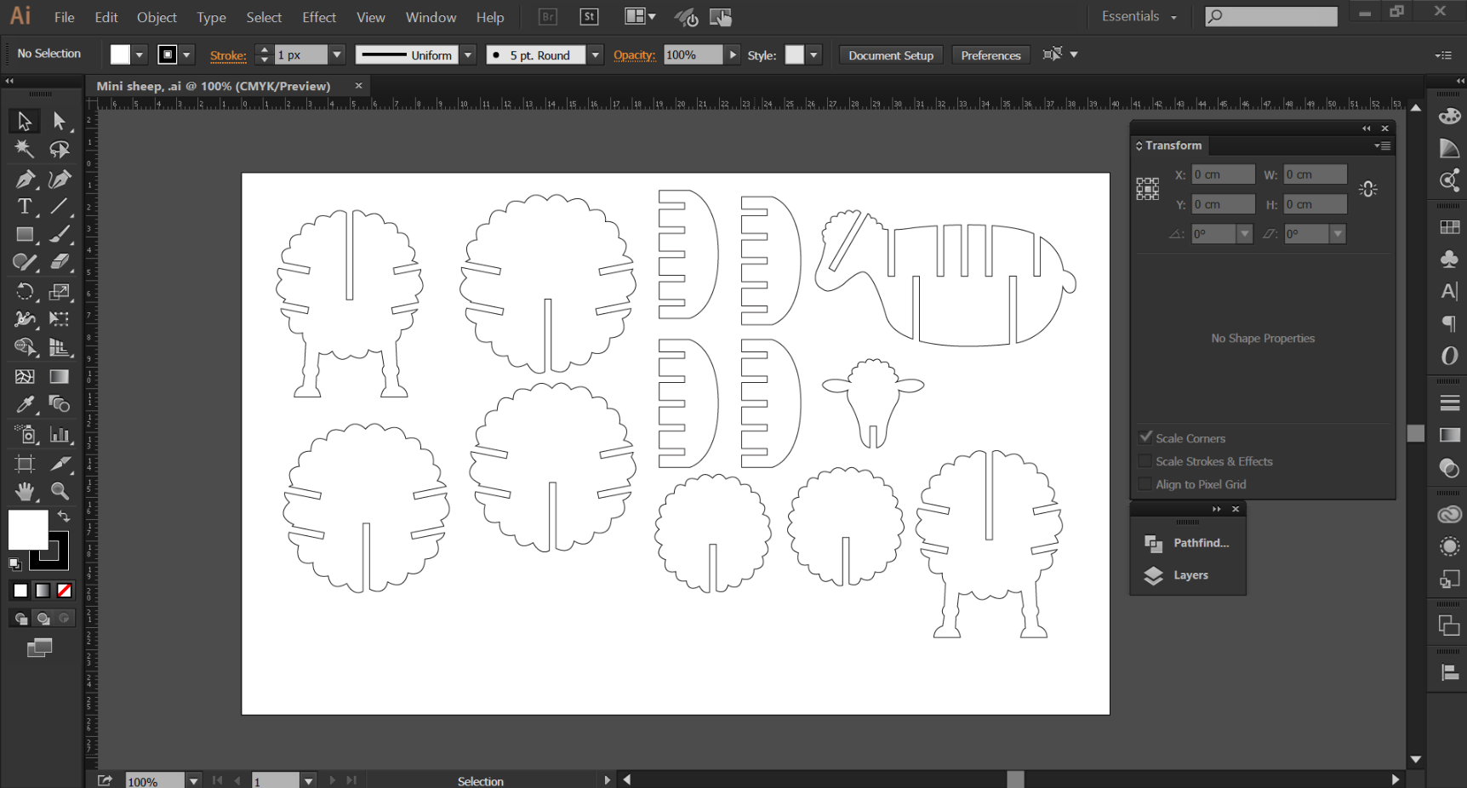This screenshot has width=1467, height=788.
Task: Expand the Uniform stroke profile dropdown
Action: 467,55
